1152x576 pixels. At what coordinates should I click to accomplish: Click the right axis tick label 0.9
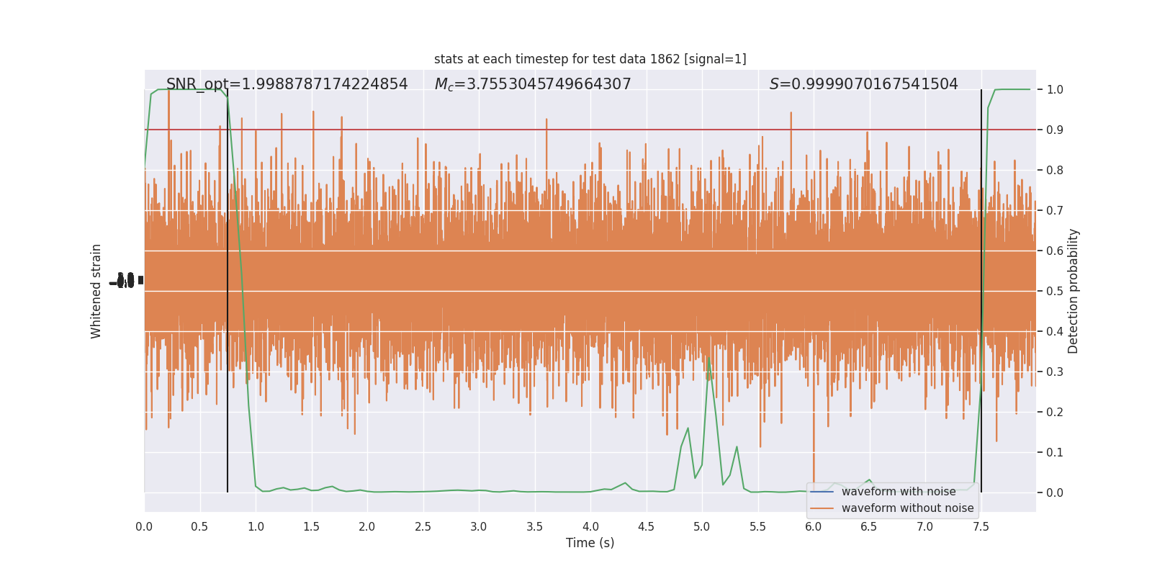(x=1055, y=130)
